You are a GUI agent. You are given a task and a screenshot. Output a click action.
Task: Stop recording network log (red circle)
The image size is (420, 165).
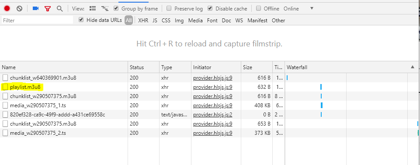tap(7, 9)
